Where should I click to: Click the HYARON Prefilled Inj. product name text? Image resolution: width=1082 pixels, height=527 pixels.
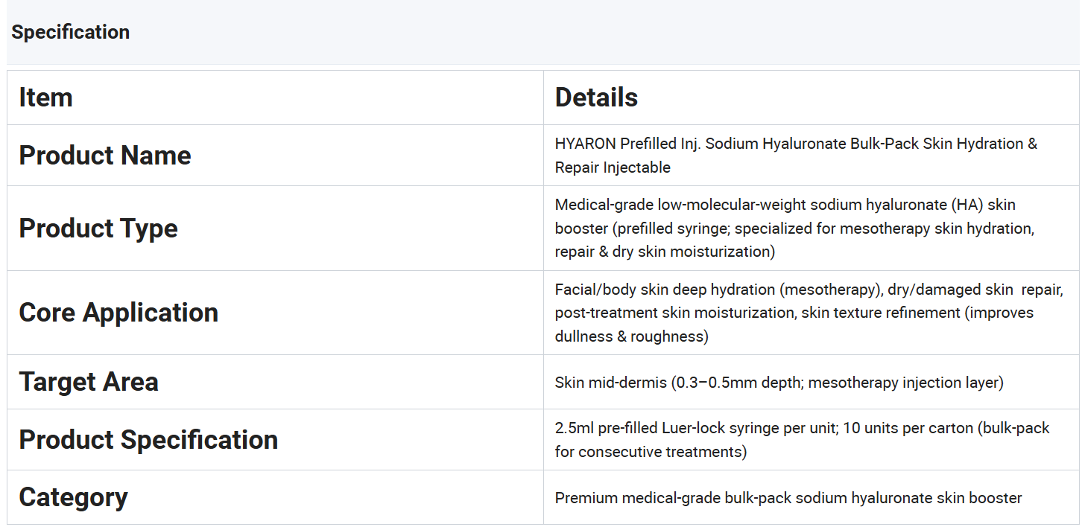[x=796, y=156]
